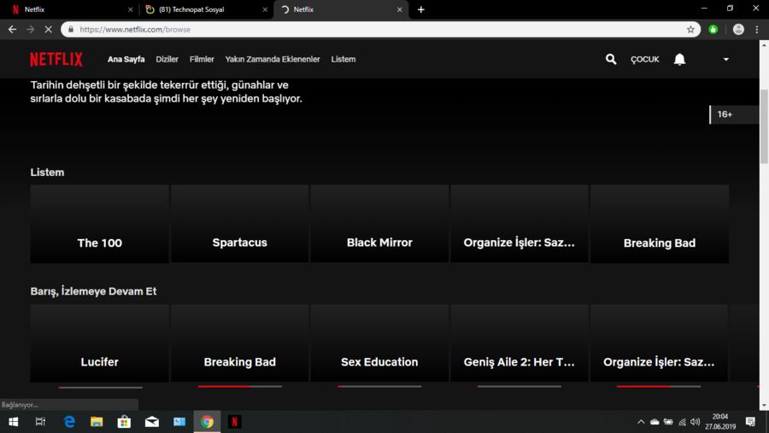Switch to the Technopat Sosyal tab
Image resolution: width=769 pixels, height=433 pixels.
[x=206, y=9]
